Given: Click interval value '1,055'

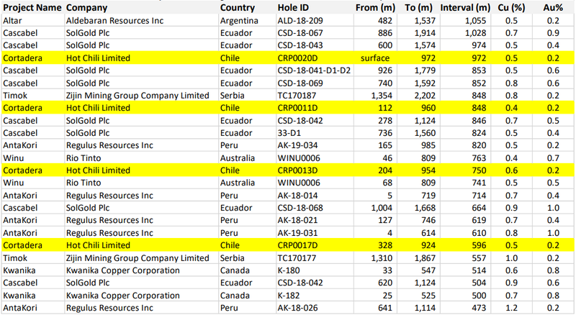Looking at the screenshot, I should coord(475,21).
